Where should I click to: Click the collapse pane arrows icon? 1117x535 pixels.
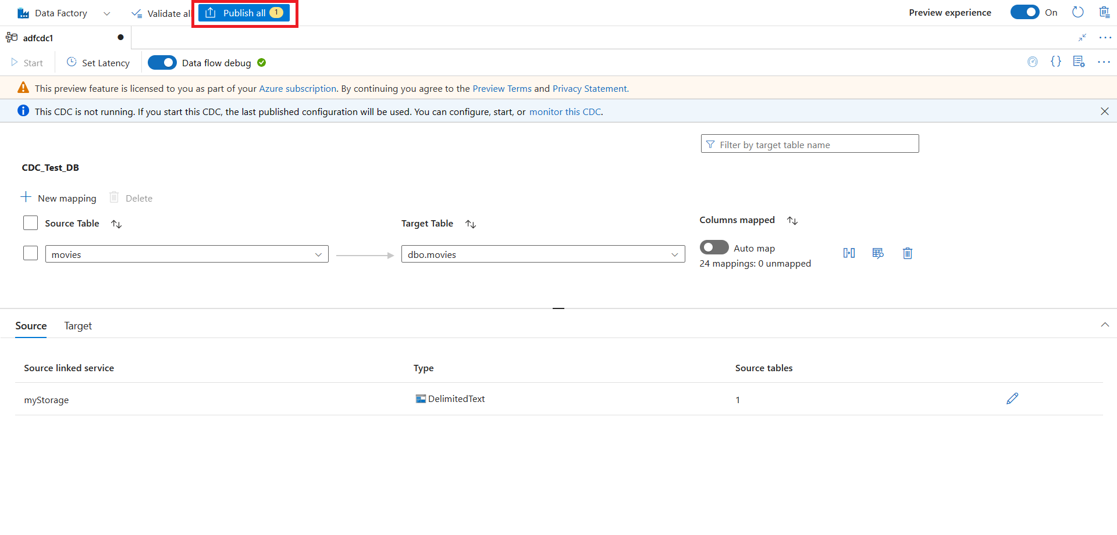pyautogui.click(x=1083, y=38)
